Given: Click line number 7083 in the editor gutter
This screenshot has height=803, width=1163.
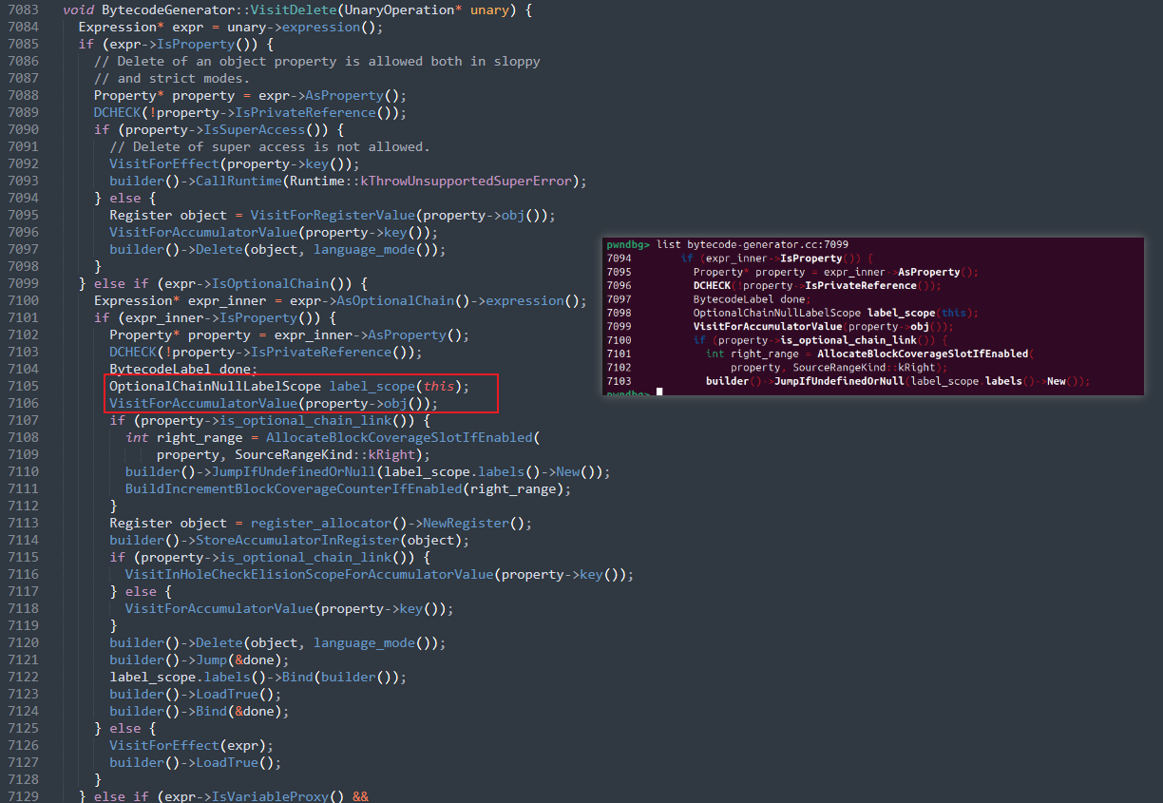Looking at the screenshot, I should pyautogui.click(x=21, y=10).
